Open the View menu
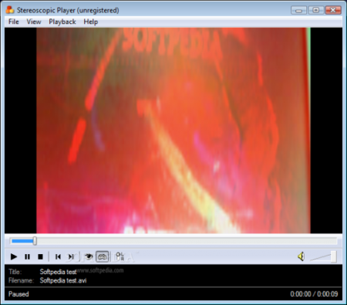The image size is (347, 305). point(34,22)
